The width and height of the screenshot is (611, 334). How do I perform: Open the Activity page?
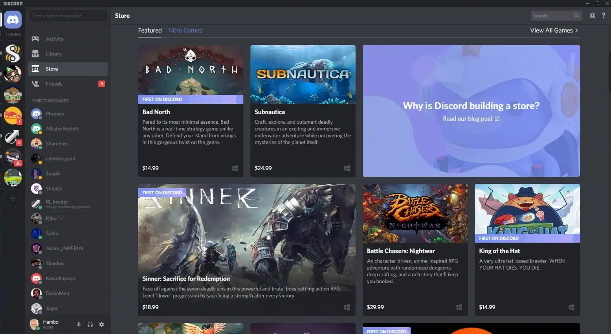pos(68,39)
